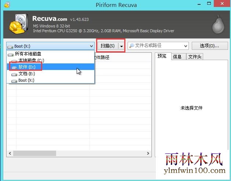Image resolution: width=231 pixels, height=181 pixels.
Task: Choose 所有本地磁盘 in the drive list
Action: 28,54
